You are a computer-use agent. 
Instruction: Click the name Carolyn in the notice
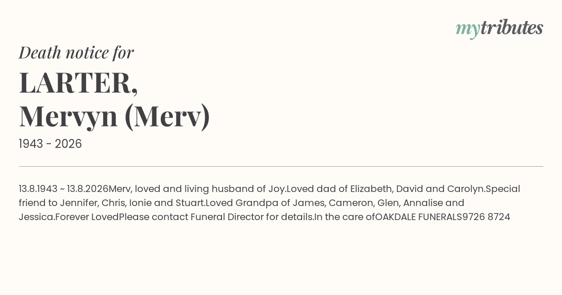pos(465,189)
